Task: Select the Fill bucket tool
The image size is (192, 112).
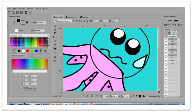Action: [55, 49]
